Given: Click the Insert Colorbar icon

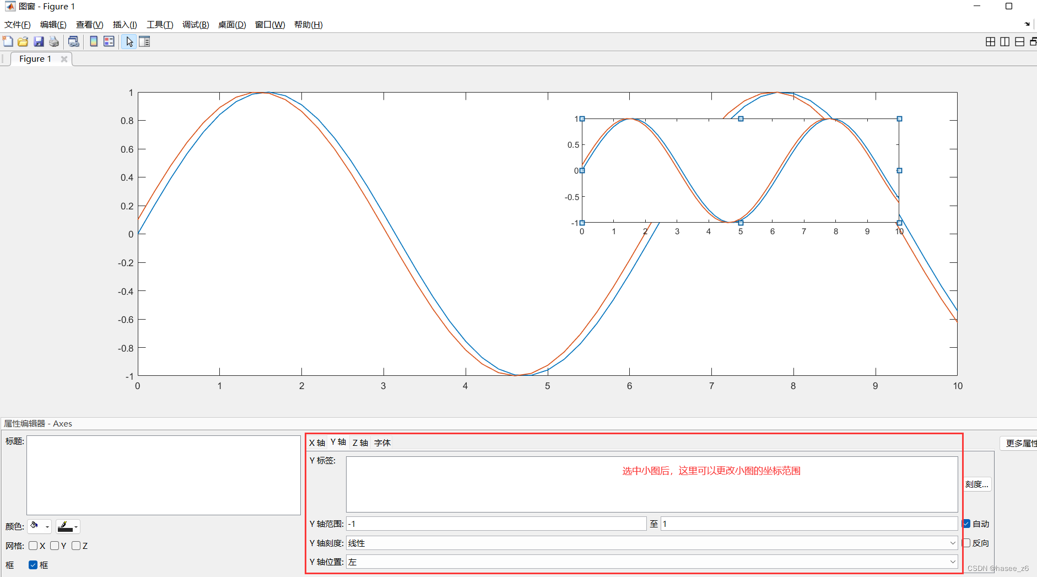Looking at the screenshot, I should (x=94, y=41).
